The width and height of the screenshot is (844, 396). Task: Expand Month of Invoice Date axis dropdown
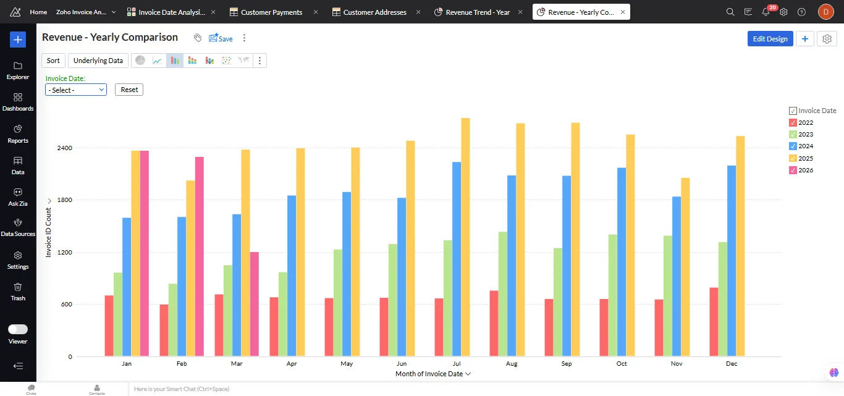pos(468,374)
